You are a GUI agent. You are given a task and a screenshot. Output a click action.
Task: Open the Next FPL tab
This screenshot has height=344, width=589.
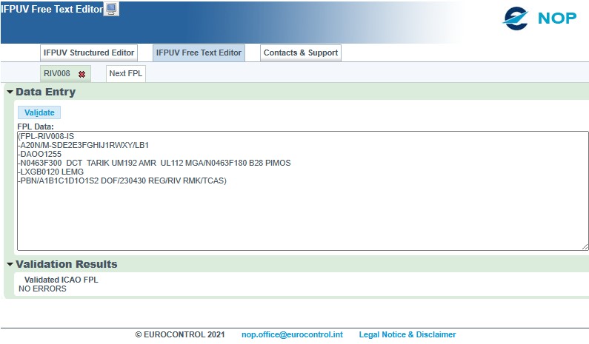pyautogui.click(x=126, y=73)
